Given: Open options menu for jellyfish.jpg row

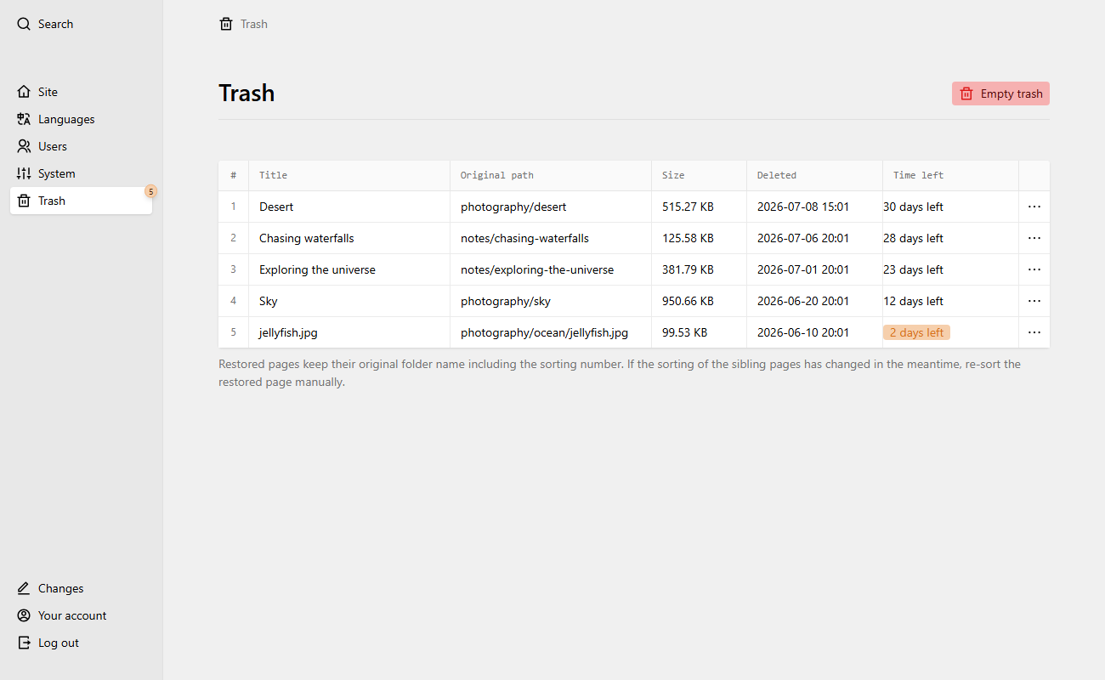Looking at the screenshot, I should (x=1034, y=332).
